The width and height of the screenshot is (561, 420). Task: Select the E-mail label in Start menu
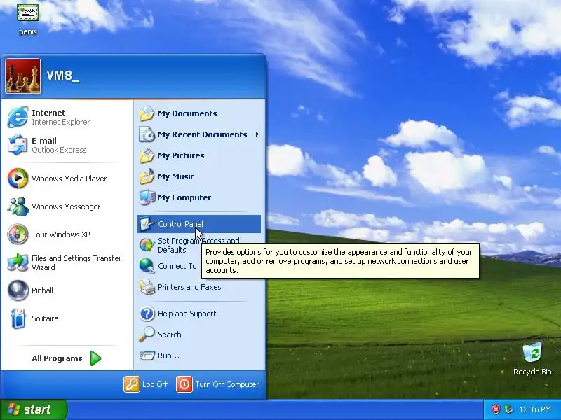[44, 141]
